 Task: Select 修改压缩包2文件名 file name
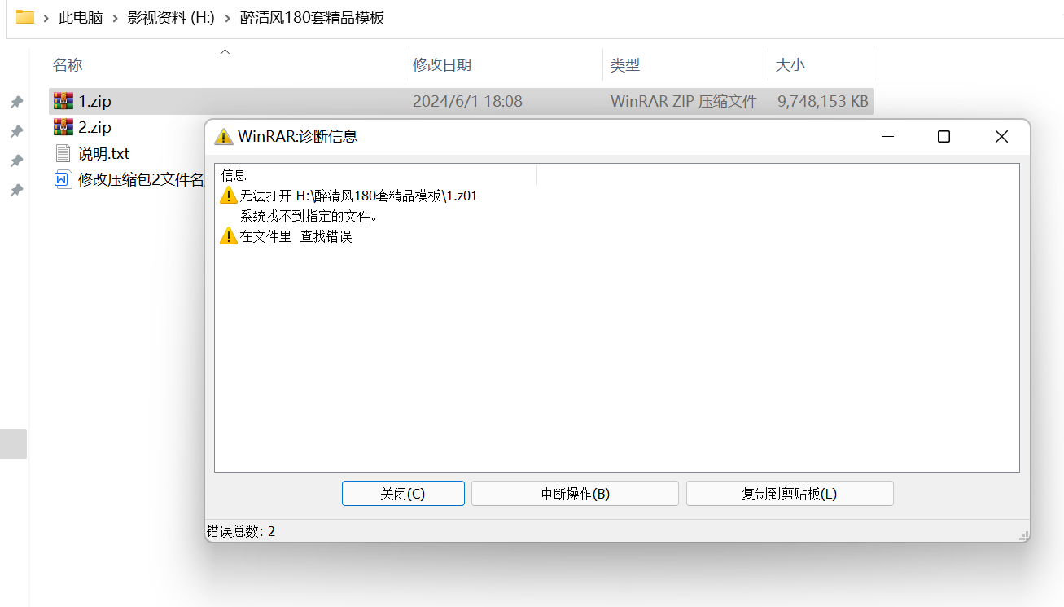click(x=141, y=180)
